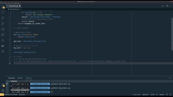Open the editor More Actions ellipsis
This screenshot has width=173, height=97.
click(x=170, y=6)
